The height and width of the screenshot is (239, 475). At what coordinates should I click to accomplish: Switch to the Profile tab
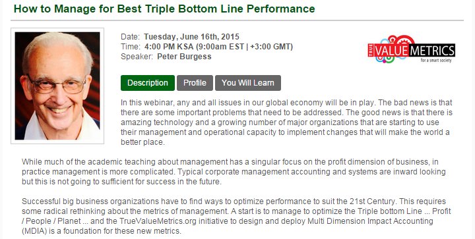pyautogui.click(x=195, y=83)
